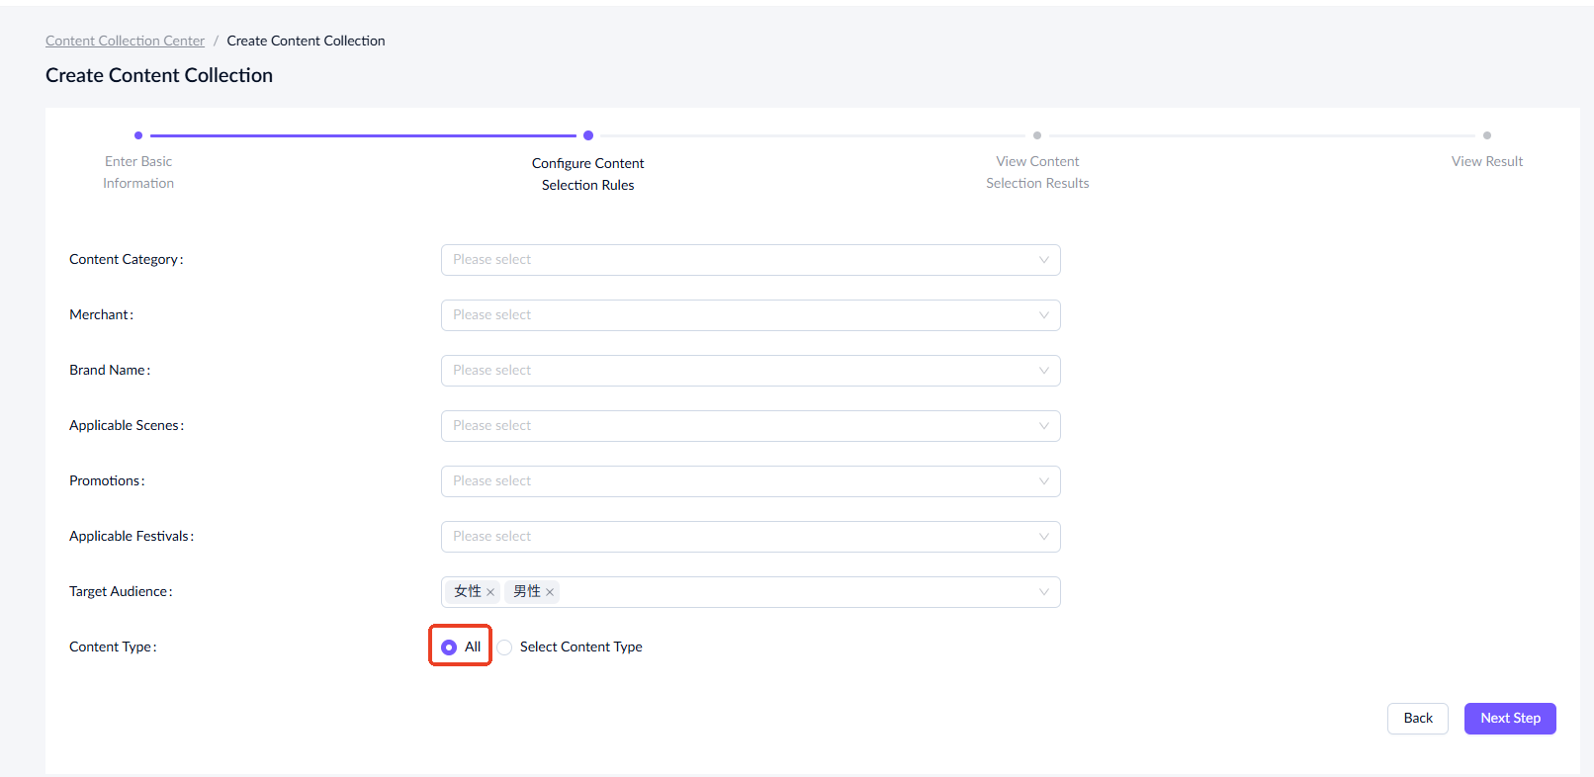This screenshot has height=777, width=1594.
Task: Choose the Select Content Type radio option
Action: point(505,647)
